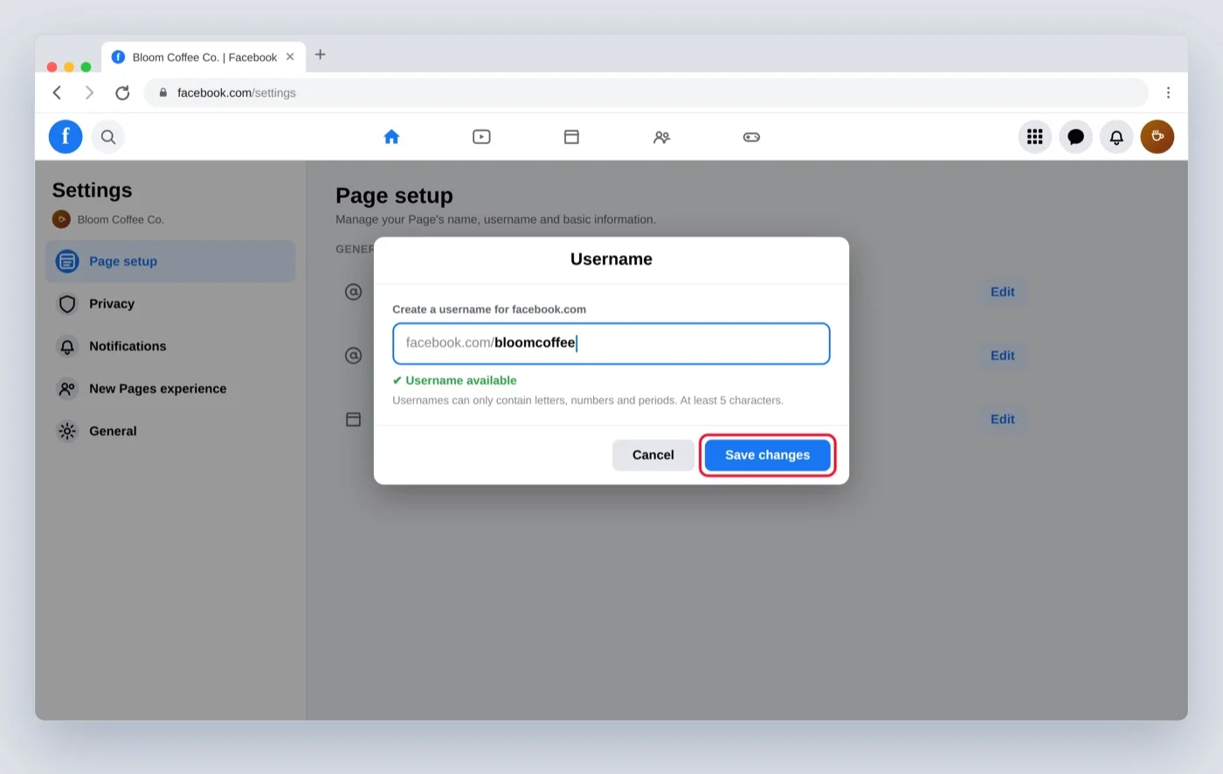Select the Bloom Coffee Co. | Facebook tab

[204, 57]
